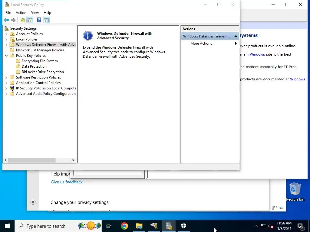The height and width of the screenshot is (232, 310).
Task: Launch Google Chrome from the taskbar
Action: 124,226
